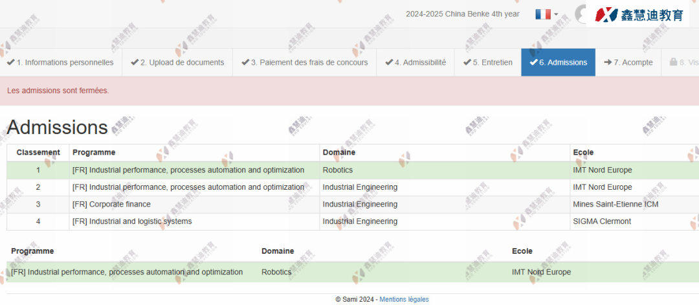This screenshot has height=305, width=699.
Task: Click the checkmark icon on 1. Informations personnelles
Action: [11, 62]
